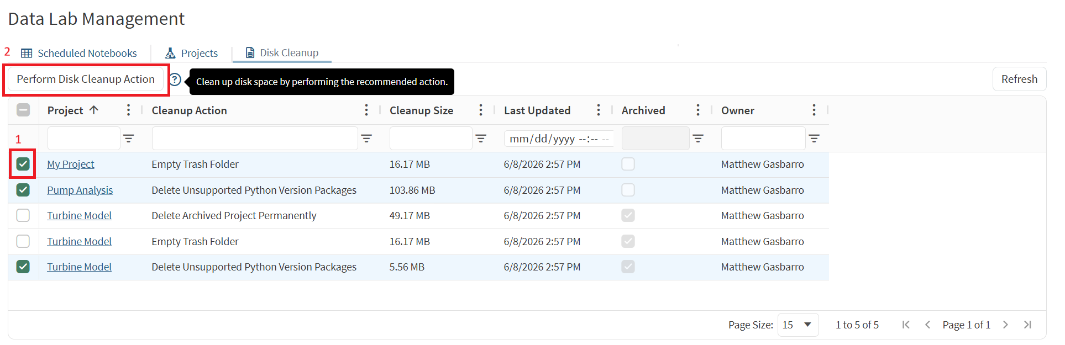This screenshot has height=345, width=1065.
Task: Sort by the Cleanup Action header
Action: tap(190, 110)
